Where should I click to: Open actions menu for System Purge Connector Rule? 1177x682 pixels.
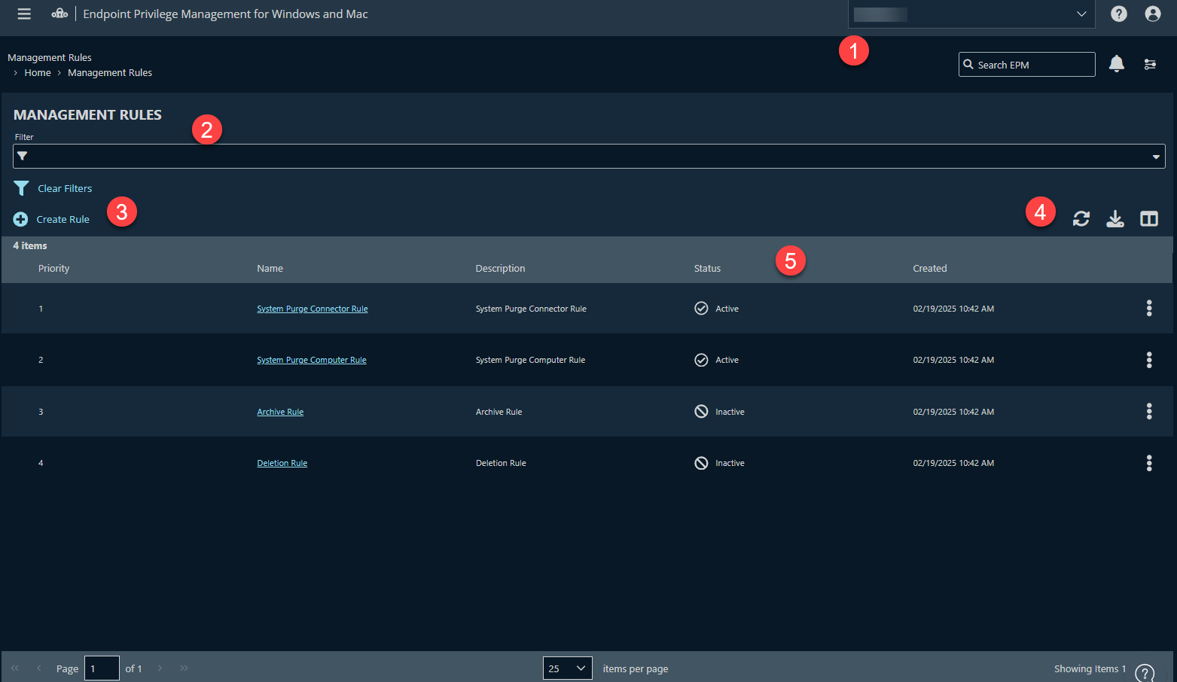point(1149,308)
